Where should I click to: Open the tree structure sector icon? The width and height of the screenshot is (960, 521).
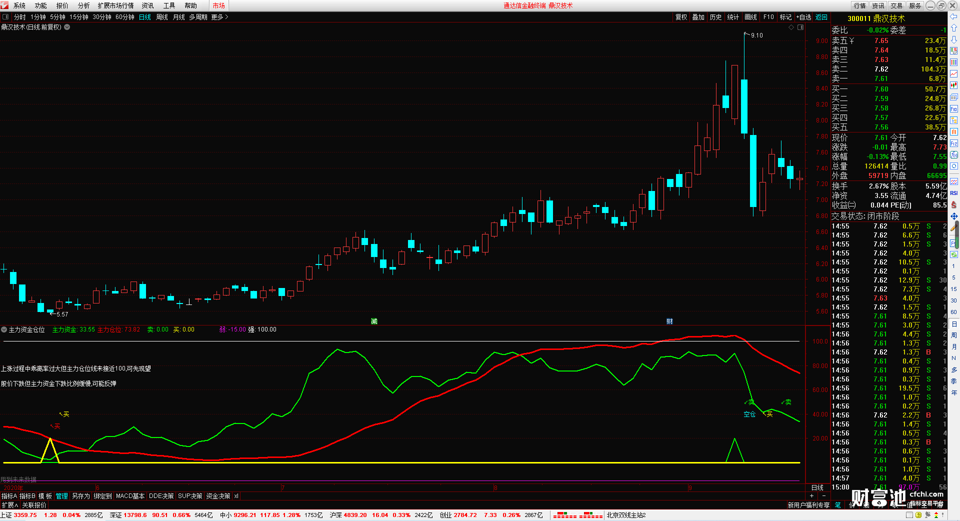pyautogui.click(x=954, y=120)
